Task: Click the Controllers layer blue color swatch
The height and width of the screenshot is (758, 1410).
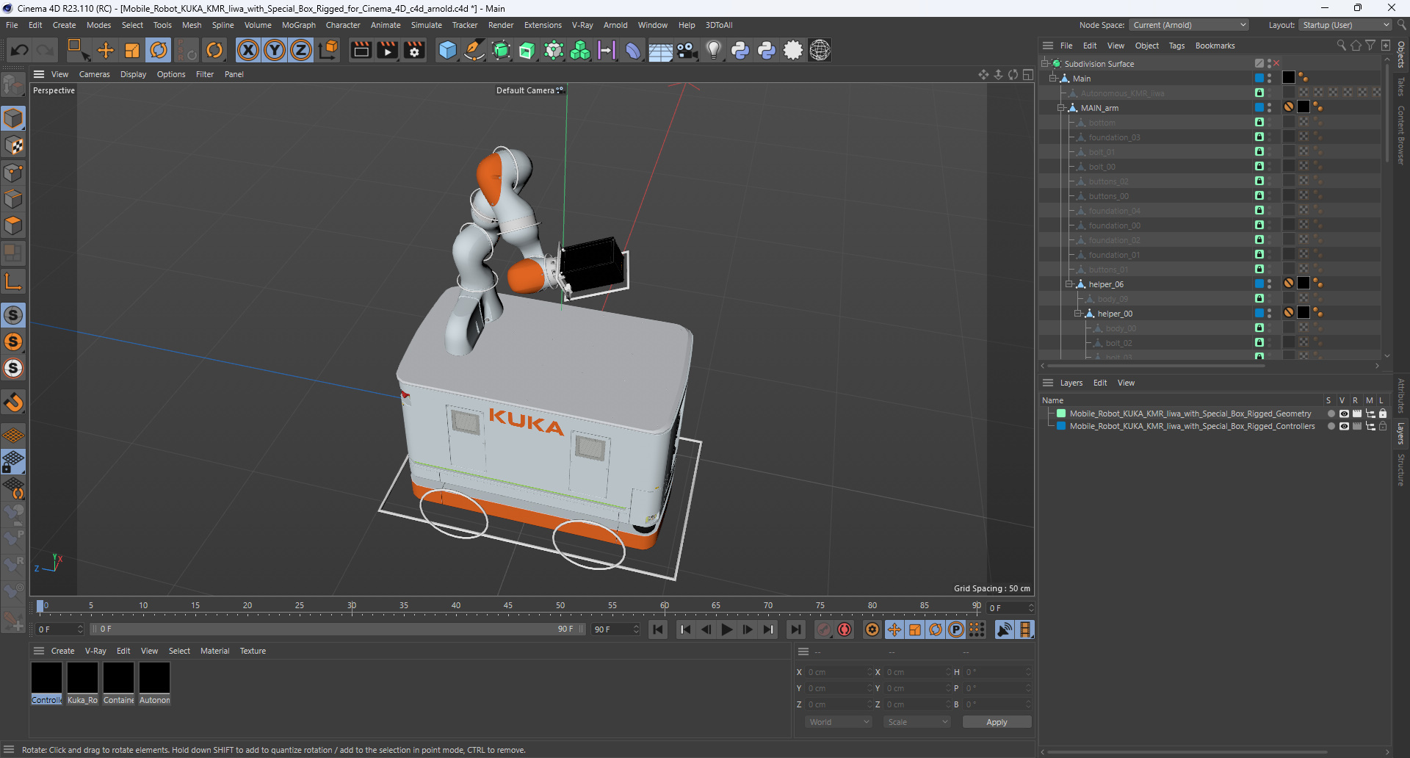Action: click(1061, 426)
